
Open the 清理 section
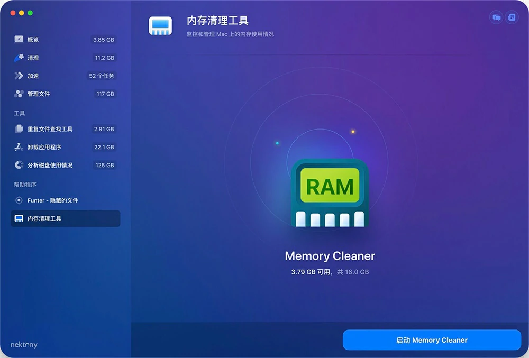pyautogui.click(x=66, y=58)
